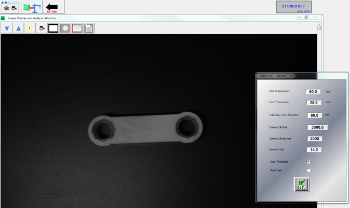The image size is (350, 208).
Task: Click the Image Display window title icon
Action: [x=3, y=18]
